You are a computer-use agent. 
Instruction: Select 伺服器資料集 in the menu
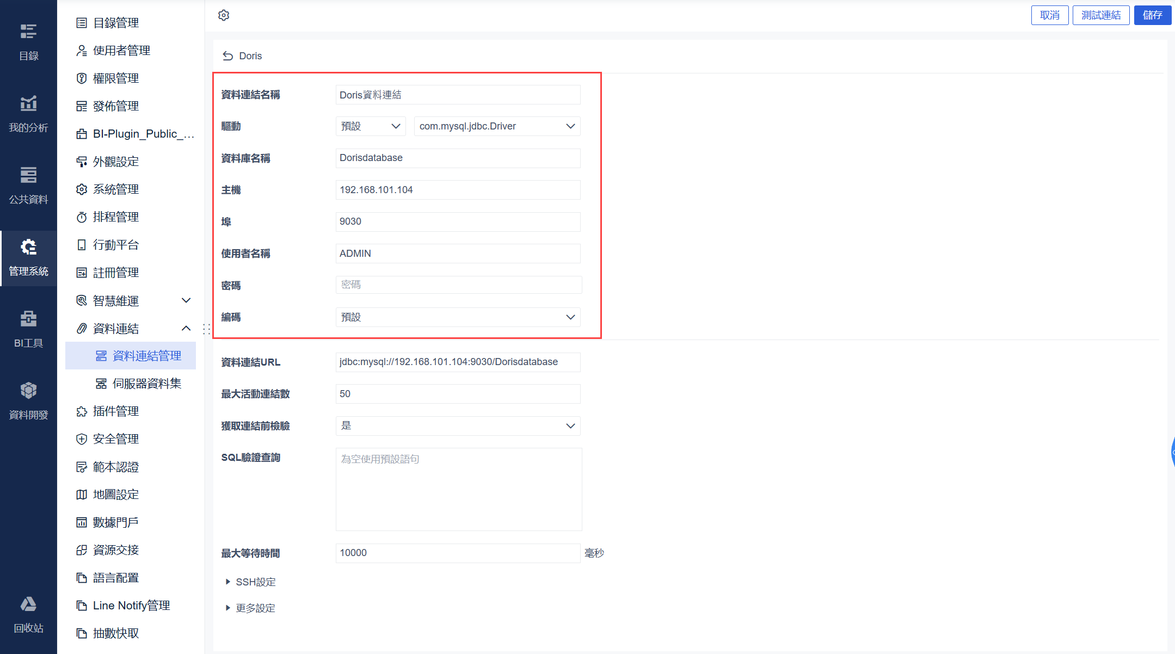[x=146, y=384]
